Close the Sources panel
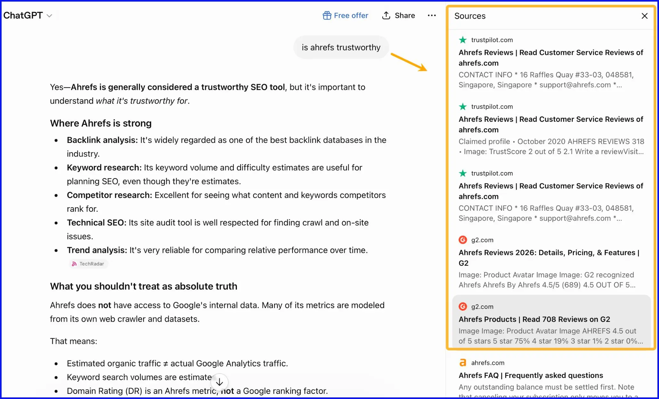This screenshot has width=659, height=399. pyautogui.click(x=645, y=16)
